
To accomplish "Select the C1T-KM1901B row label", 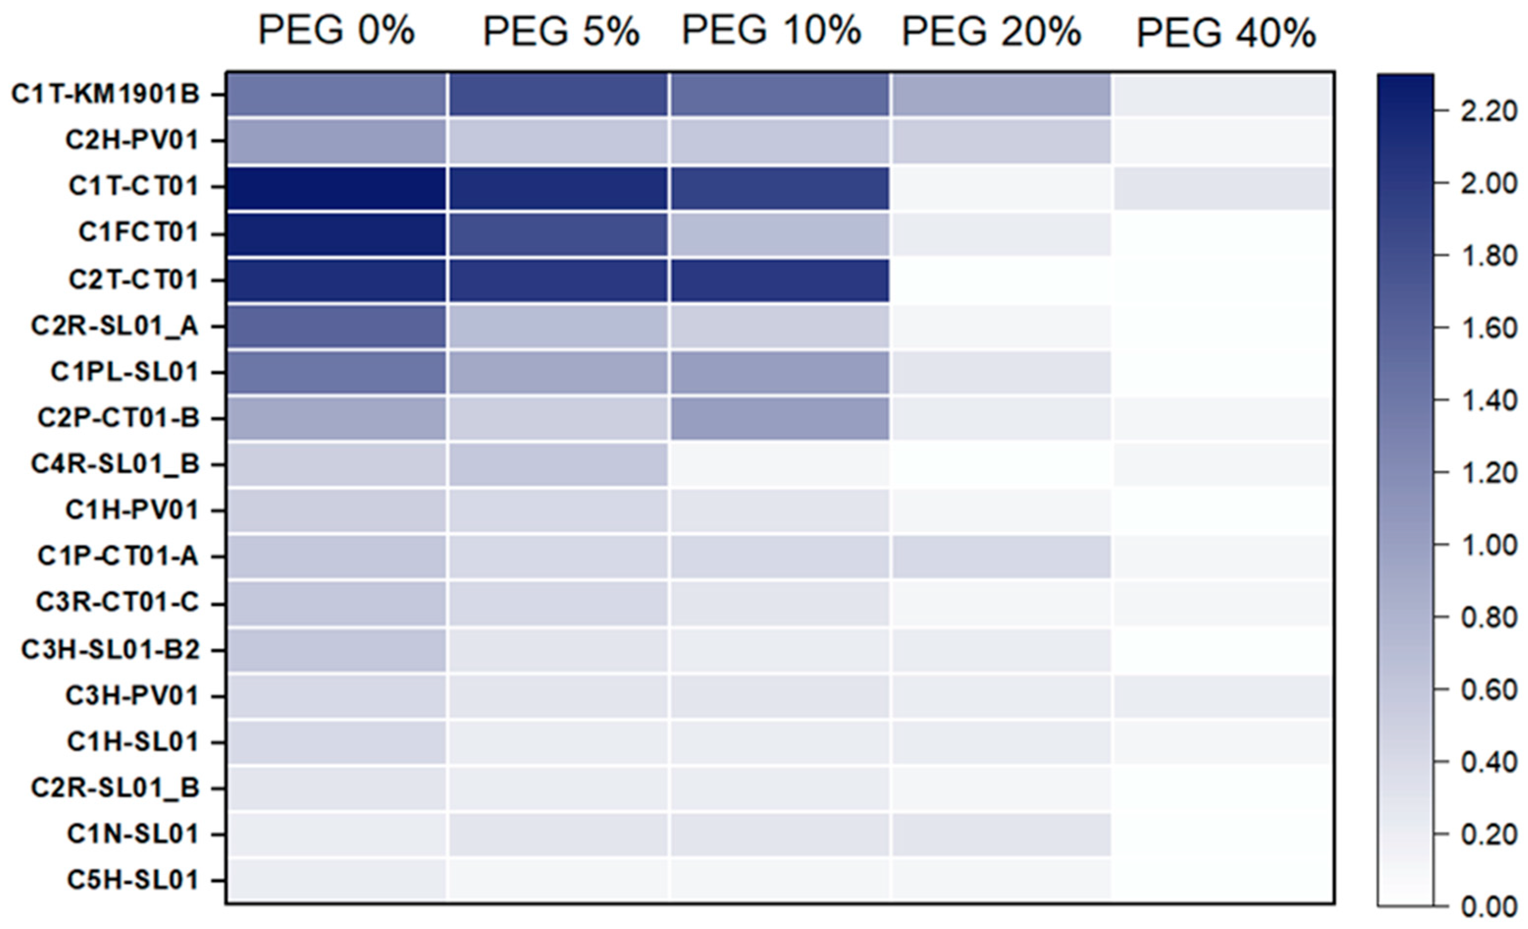I will (x=105, y=94).
